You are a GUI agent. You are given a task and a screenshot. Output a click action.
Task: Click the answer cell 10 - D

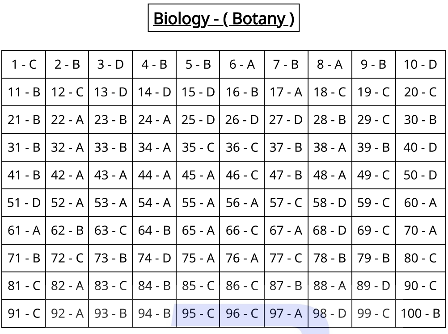click(420, 65)
